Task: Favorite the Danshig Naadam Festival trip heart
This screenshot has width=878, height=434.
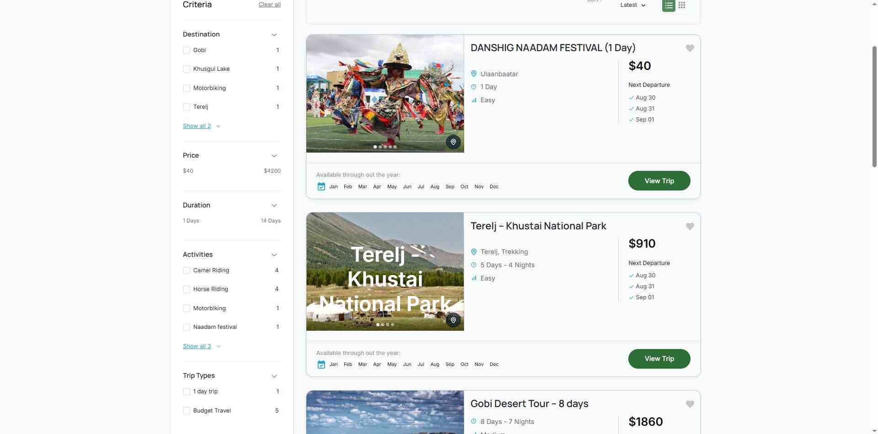Action: pyautogui.click(x=690, y=48)
